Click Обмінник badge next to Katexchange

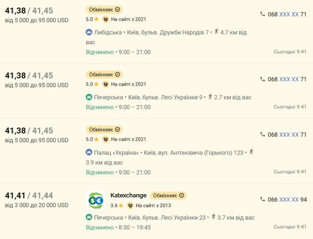168,196
